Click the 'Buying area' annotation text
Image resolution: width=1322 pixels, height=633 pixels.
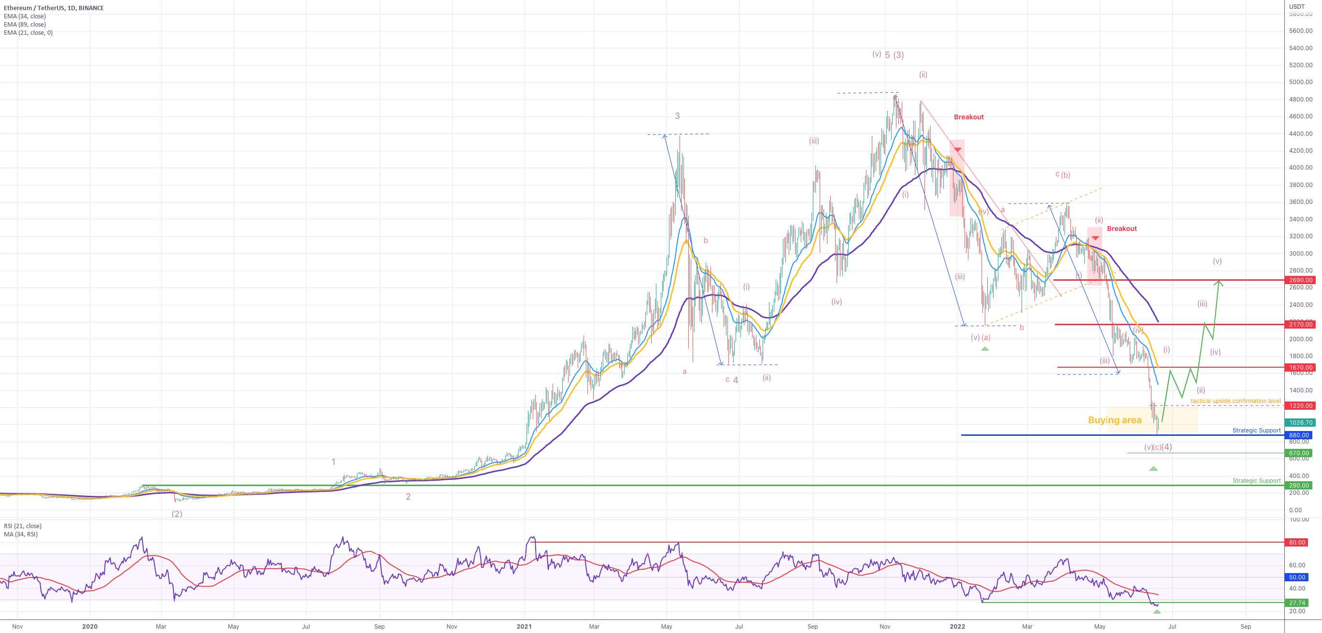tap(1115, 420)
